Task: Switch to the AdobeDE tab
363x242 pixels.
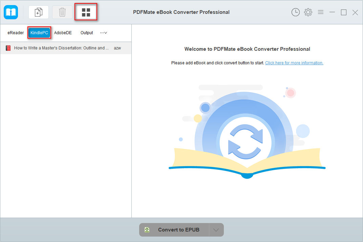Action: click(63, 33)
